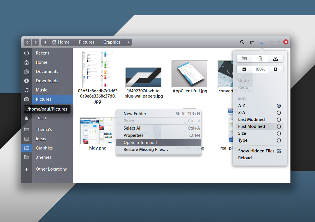
Task: Click the Recent clock icon in sidebar
Action: tap(27, 53)
